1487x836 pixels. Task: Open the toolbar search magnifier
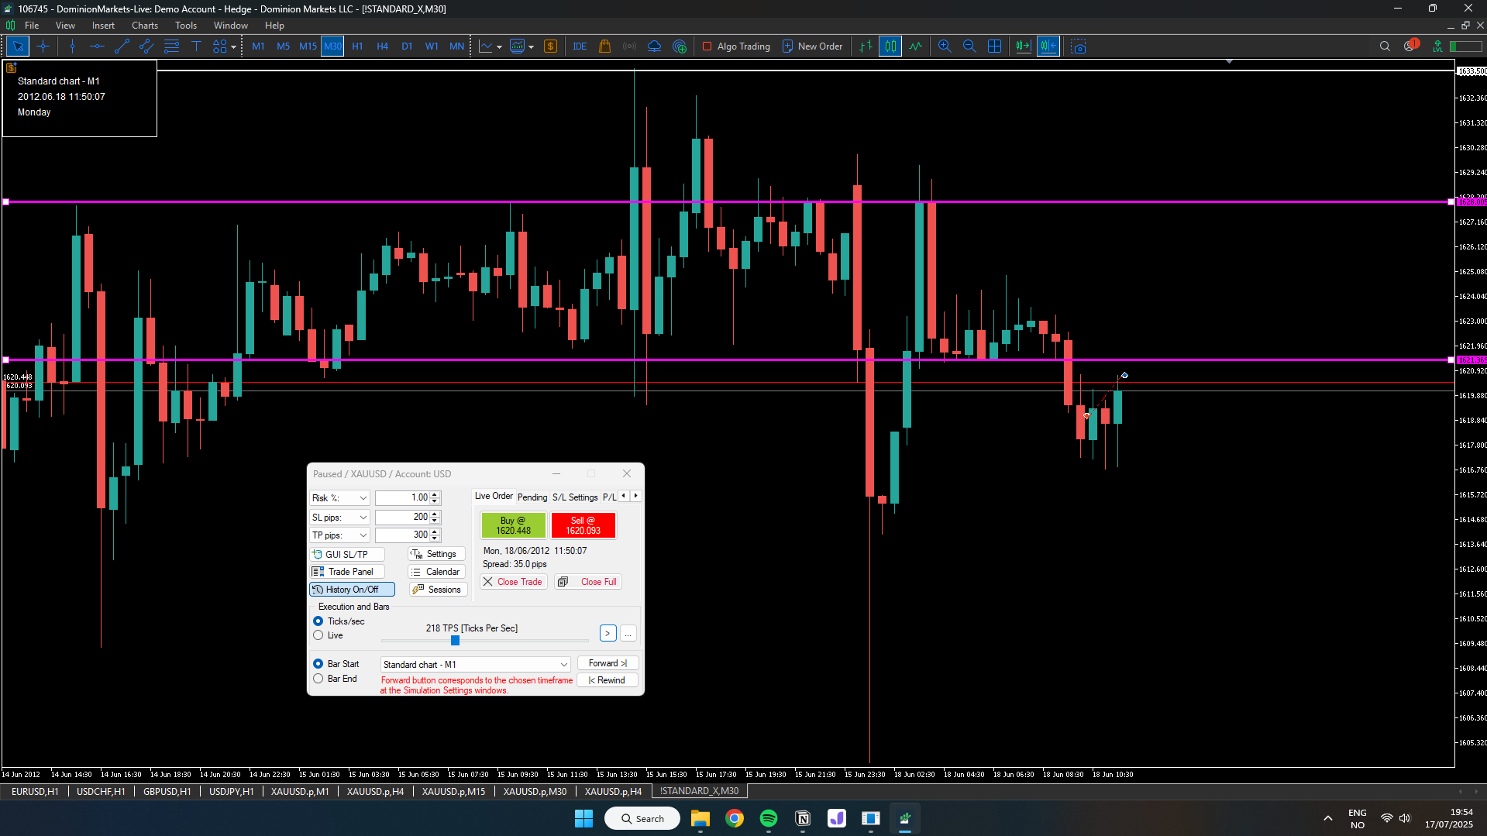click(x=1385, y=46)
